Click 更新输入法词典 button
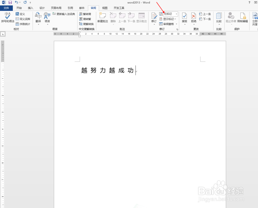Image resolution: width=258 pixels, height=208 pixels. pyautogui.click(x=64, y=14)
